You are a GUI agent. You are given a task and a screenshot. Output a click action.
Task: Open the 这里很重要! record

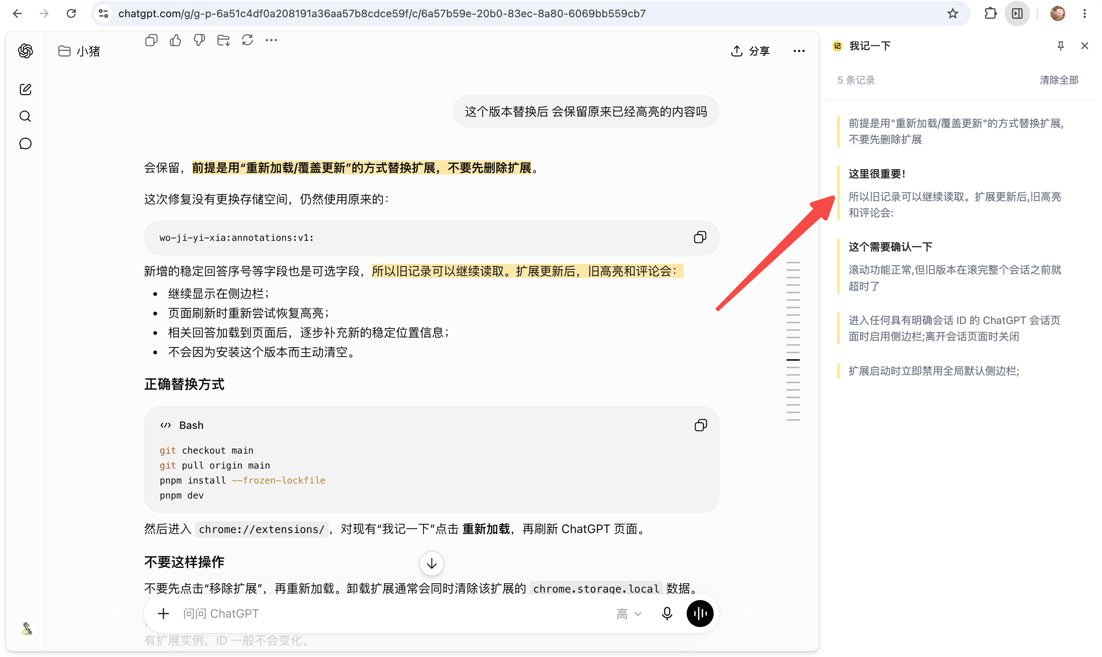956,193
